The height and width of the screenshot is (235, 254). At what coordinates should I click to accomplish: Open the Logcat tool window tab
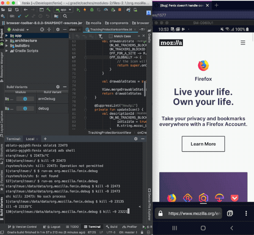52,227
